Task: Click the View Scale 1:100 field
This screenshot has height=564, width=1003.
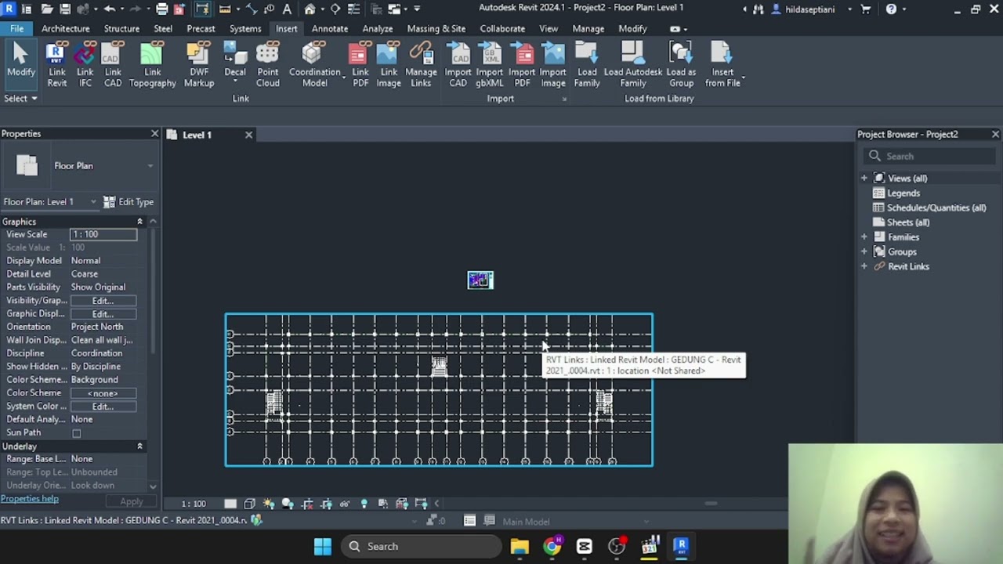Action: pyautogui.click(x=103, y=234)
